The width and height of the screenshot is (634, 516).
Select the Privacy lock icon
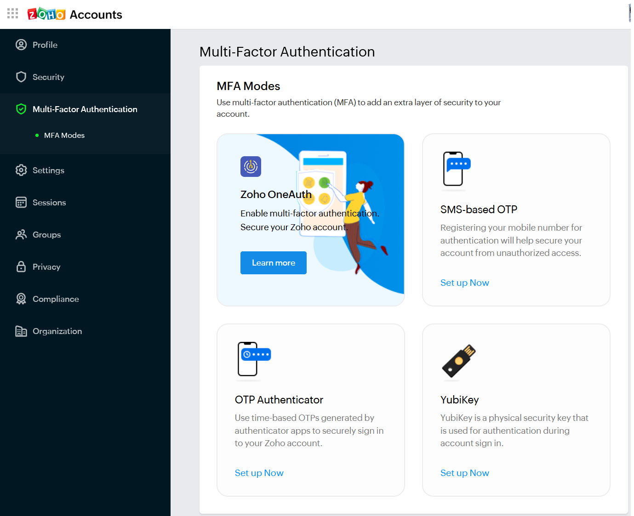click(x=21, y=267)
